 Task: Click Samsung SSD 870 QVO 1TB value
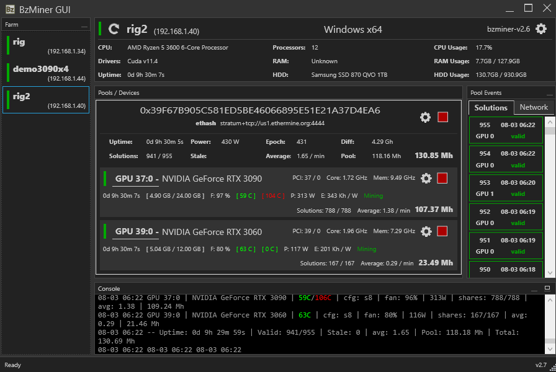[349, 75]
